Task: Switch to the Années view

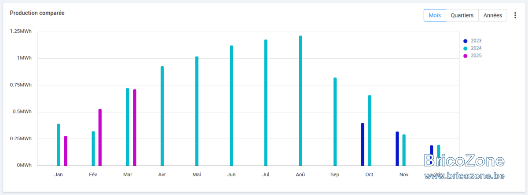Action: tap(493, 15)
